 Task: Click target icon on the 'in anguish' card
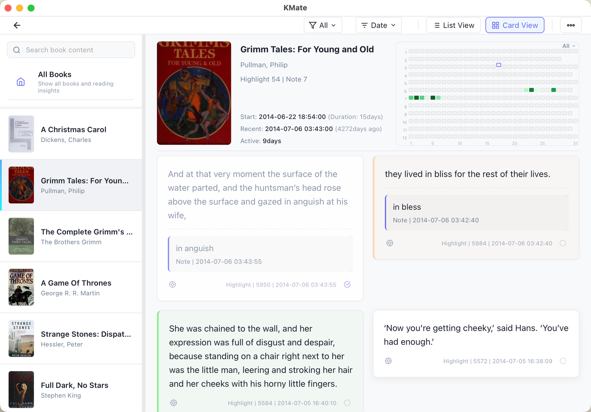(172, 285)
